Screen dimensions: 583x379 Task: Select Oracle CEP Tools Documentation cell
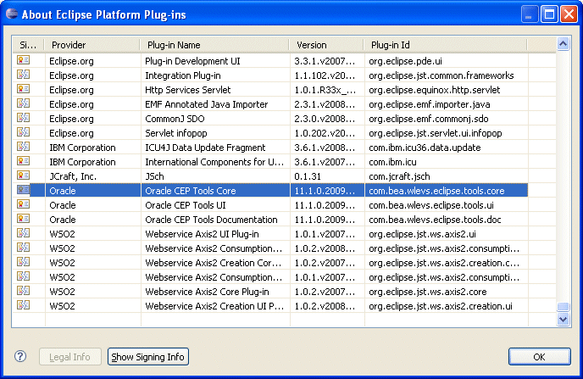coord(215,220)
